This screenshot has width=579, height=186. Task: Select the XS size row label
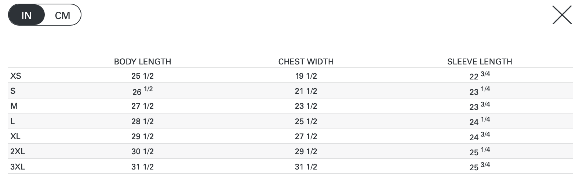point(16,76)
